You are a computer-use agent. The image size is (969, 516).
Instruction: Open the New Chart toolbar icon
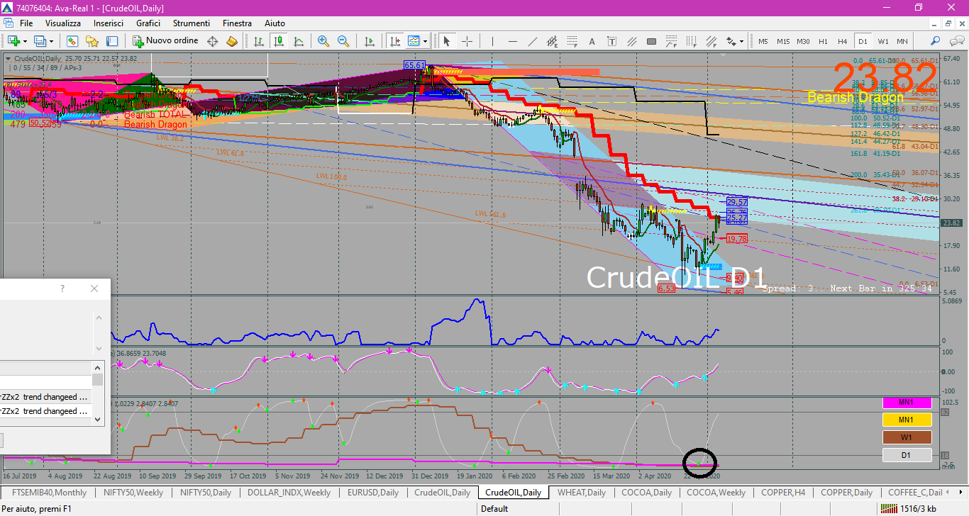[x=13, y=41]
